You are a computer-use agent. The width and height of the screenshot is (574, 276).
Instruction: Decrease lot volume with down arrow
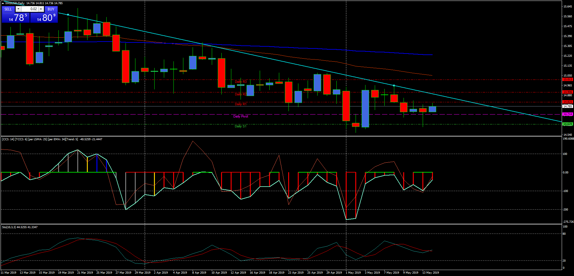18,9
